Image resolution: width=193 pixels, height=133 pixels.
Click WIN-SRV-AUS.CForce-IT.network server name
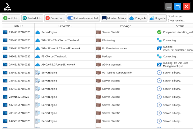pos(61,48)
